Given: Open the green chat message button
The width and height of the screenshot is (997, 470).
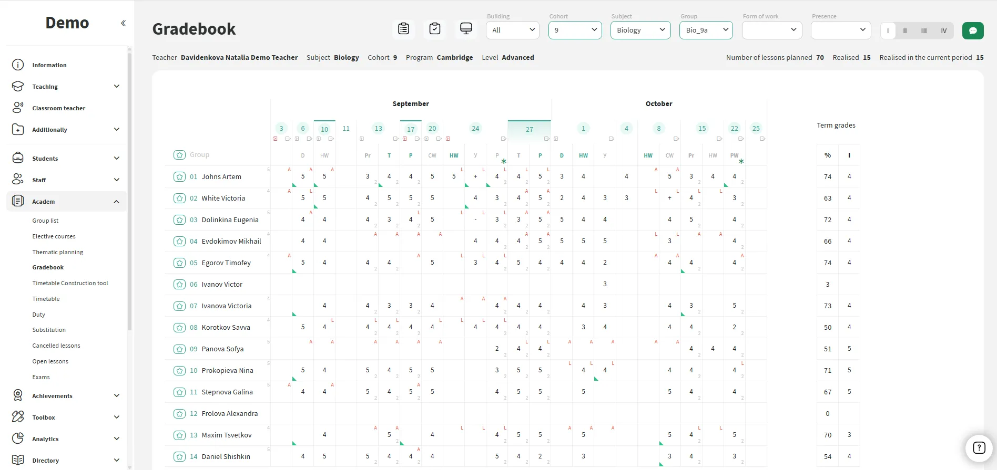Looking at the screenshot, I should 973,30.
